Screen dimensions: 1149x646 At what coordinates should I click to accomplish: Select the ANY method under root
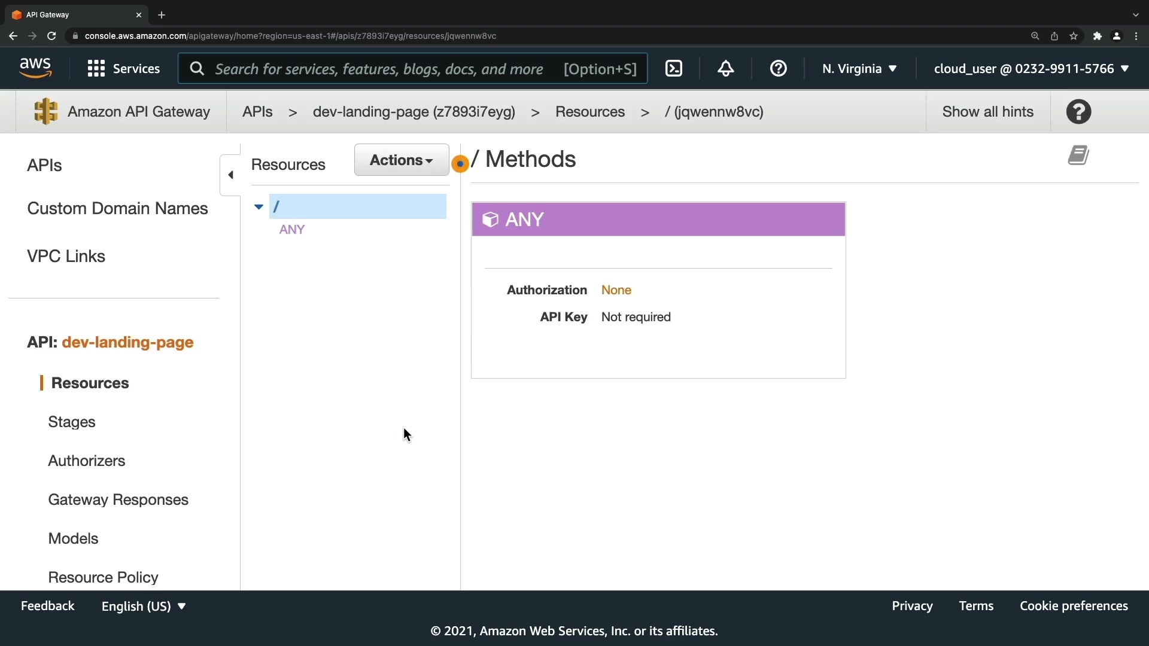(292, 230)
